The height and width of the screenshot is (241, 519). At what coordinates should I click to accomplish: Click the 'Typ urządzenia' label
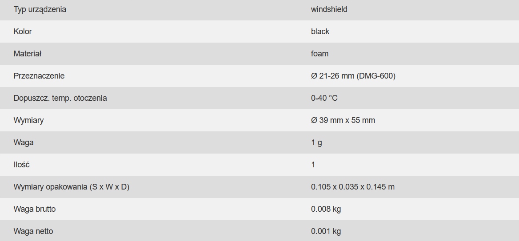(40, 9)
